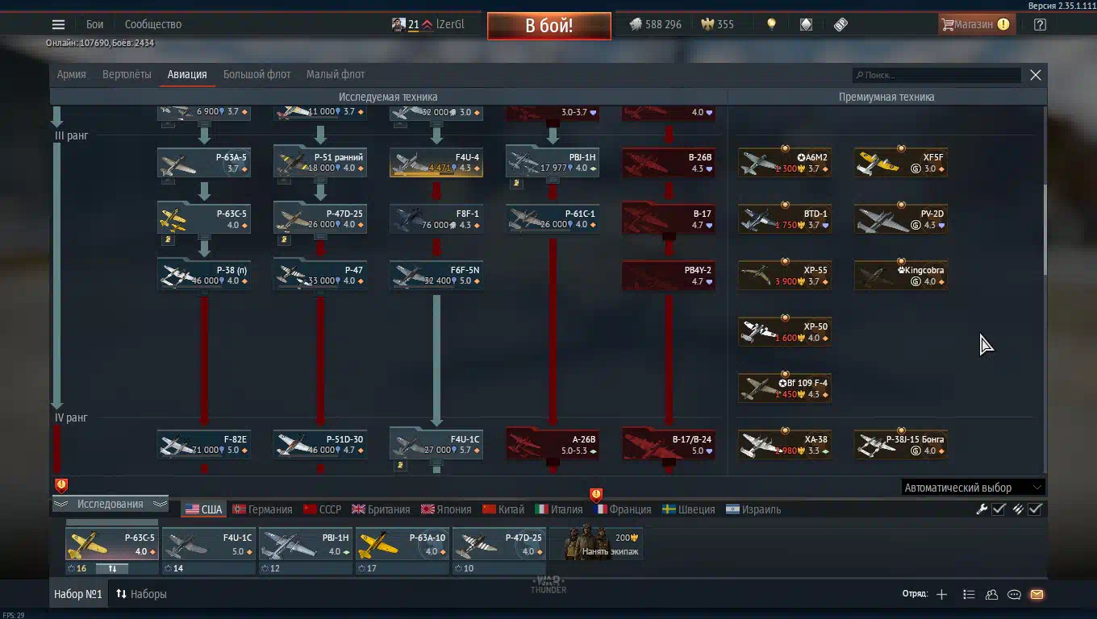Select the premium XP-55 aircraft
1097x619 pixels.
point(785,276)
